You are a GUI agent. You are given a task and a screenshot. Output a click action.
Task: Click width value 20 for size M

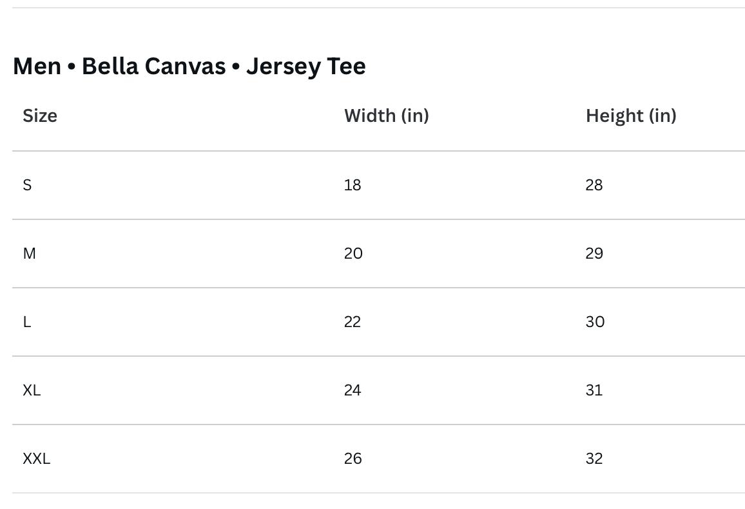tap(353, 254)
